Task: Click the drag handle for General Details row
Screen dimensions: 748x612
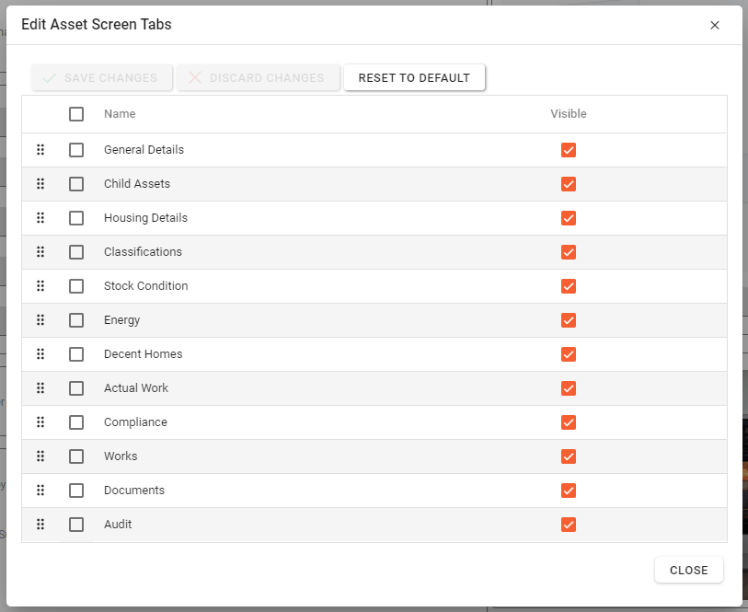Action: click(40, 150)
